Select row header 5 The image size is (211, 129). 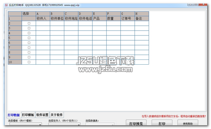click(15, 38)
